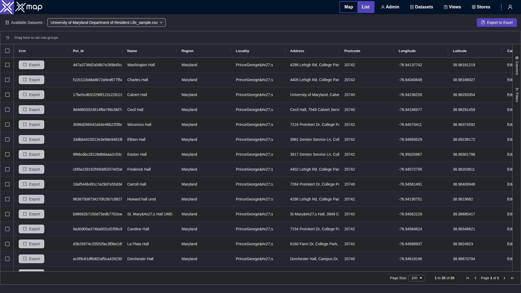Export the Cecil Hall row
This screenshot has height=293, width=521.
pyautogui.click(x=31, y=110)
